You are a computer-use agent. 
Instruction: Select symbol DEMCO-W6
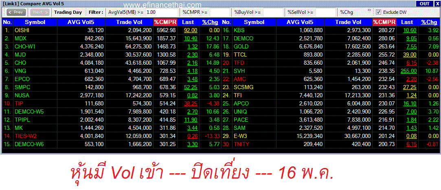coord(29,144)
